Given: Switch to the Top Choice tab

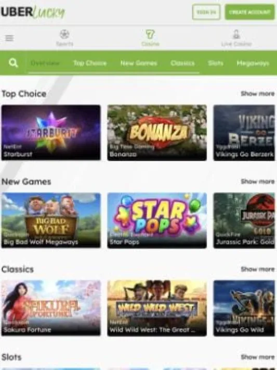Looking at the screenshot, I should coord(90,63).
